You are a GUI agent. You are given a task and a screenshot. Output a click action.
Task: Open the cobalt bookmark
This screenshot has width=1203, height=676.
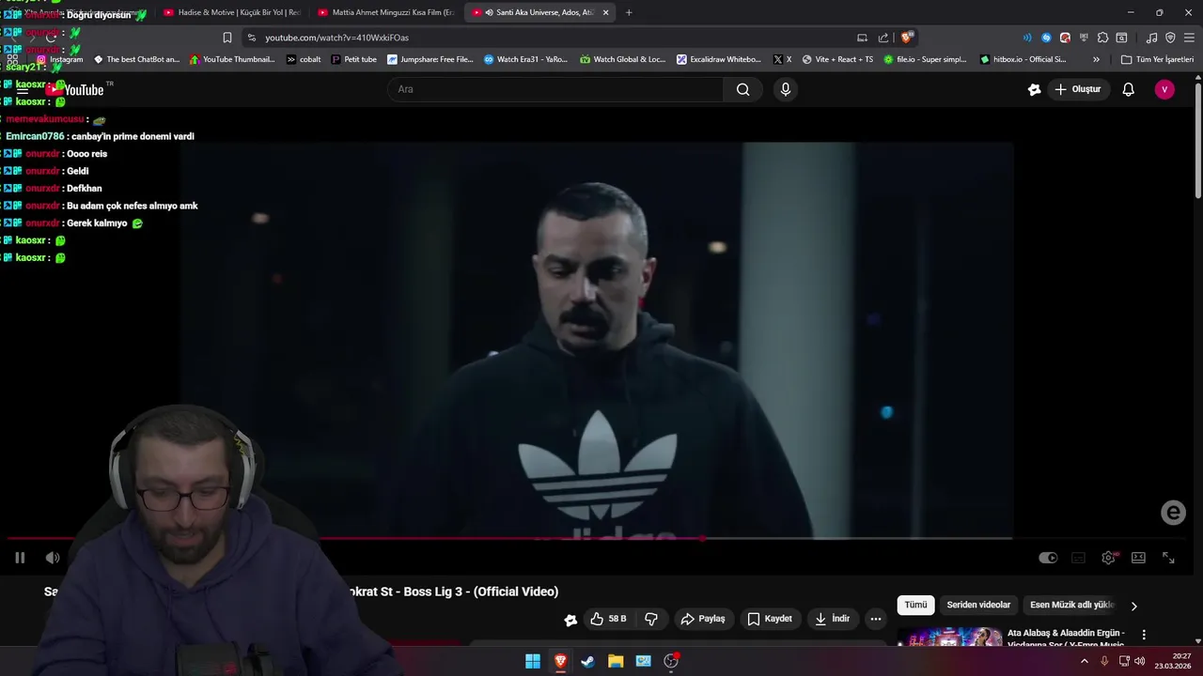click(304, 59)
